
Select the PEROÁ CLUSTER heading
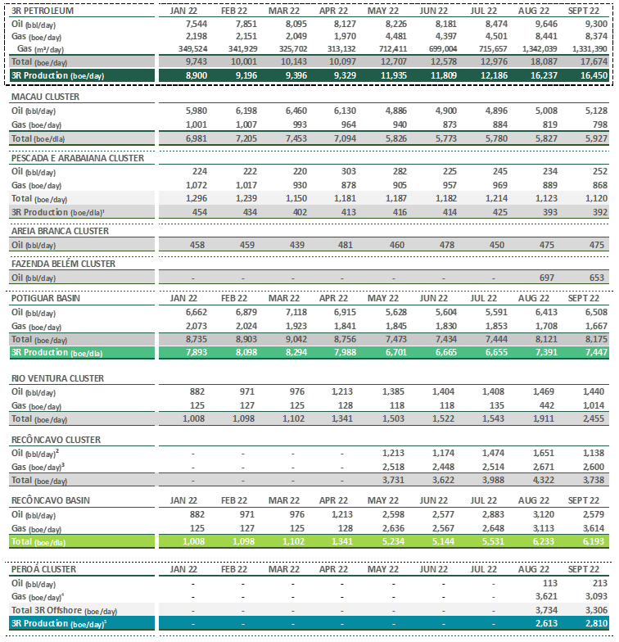coord(44,570)
